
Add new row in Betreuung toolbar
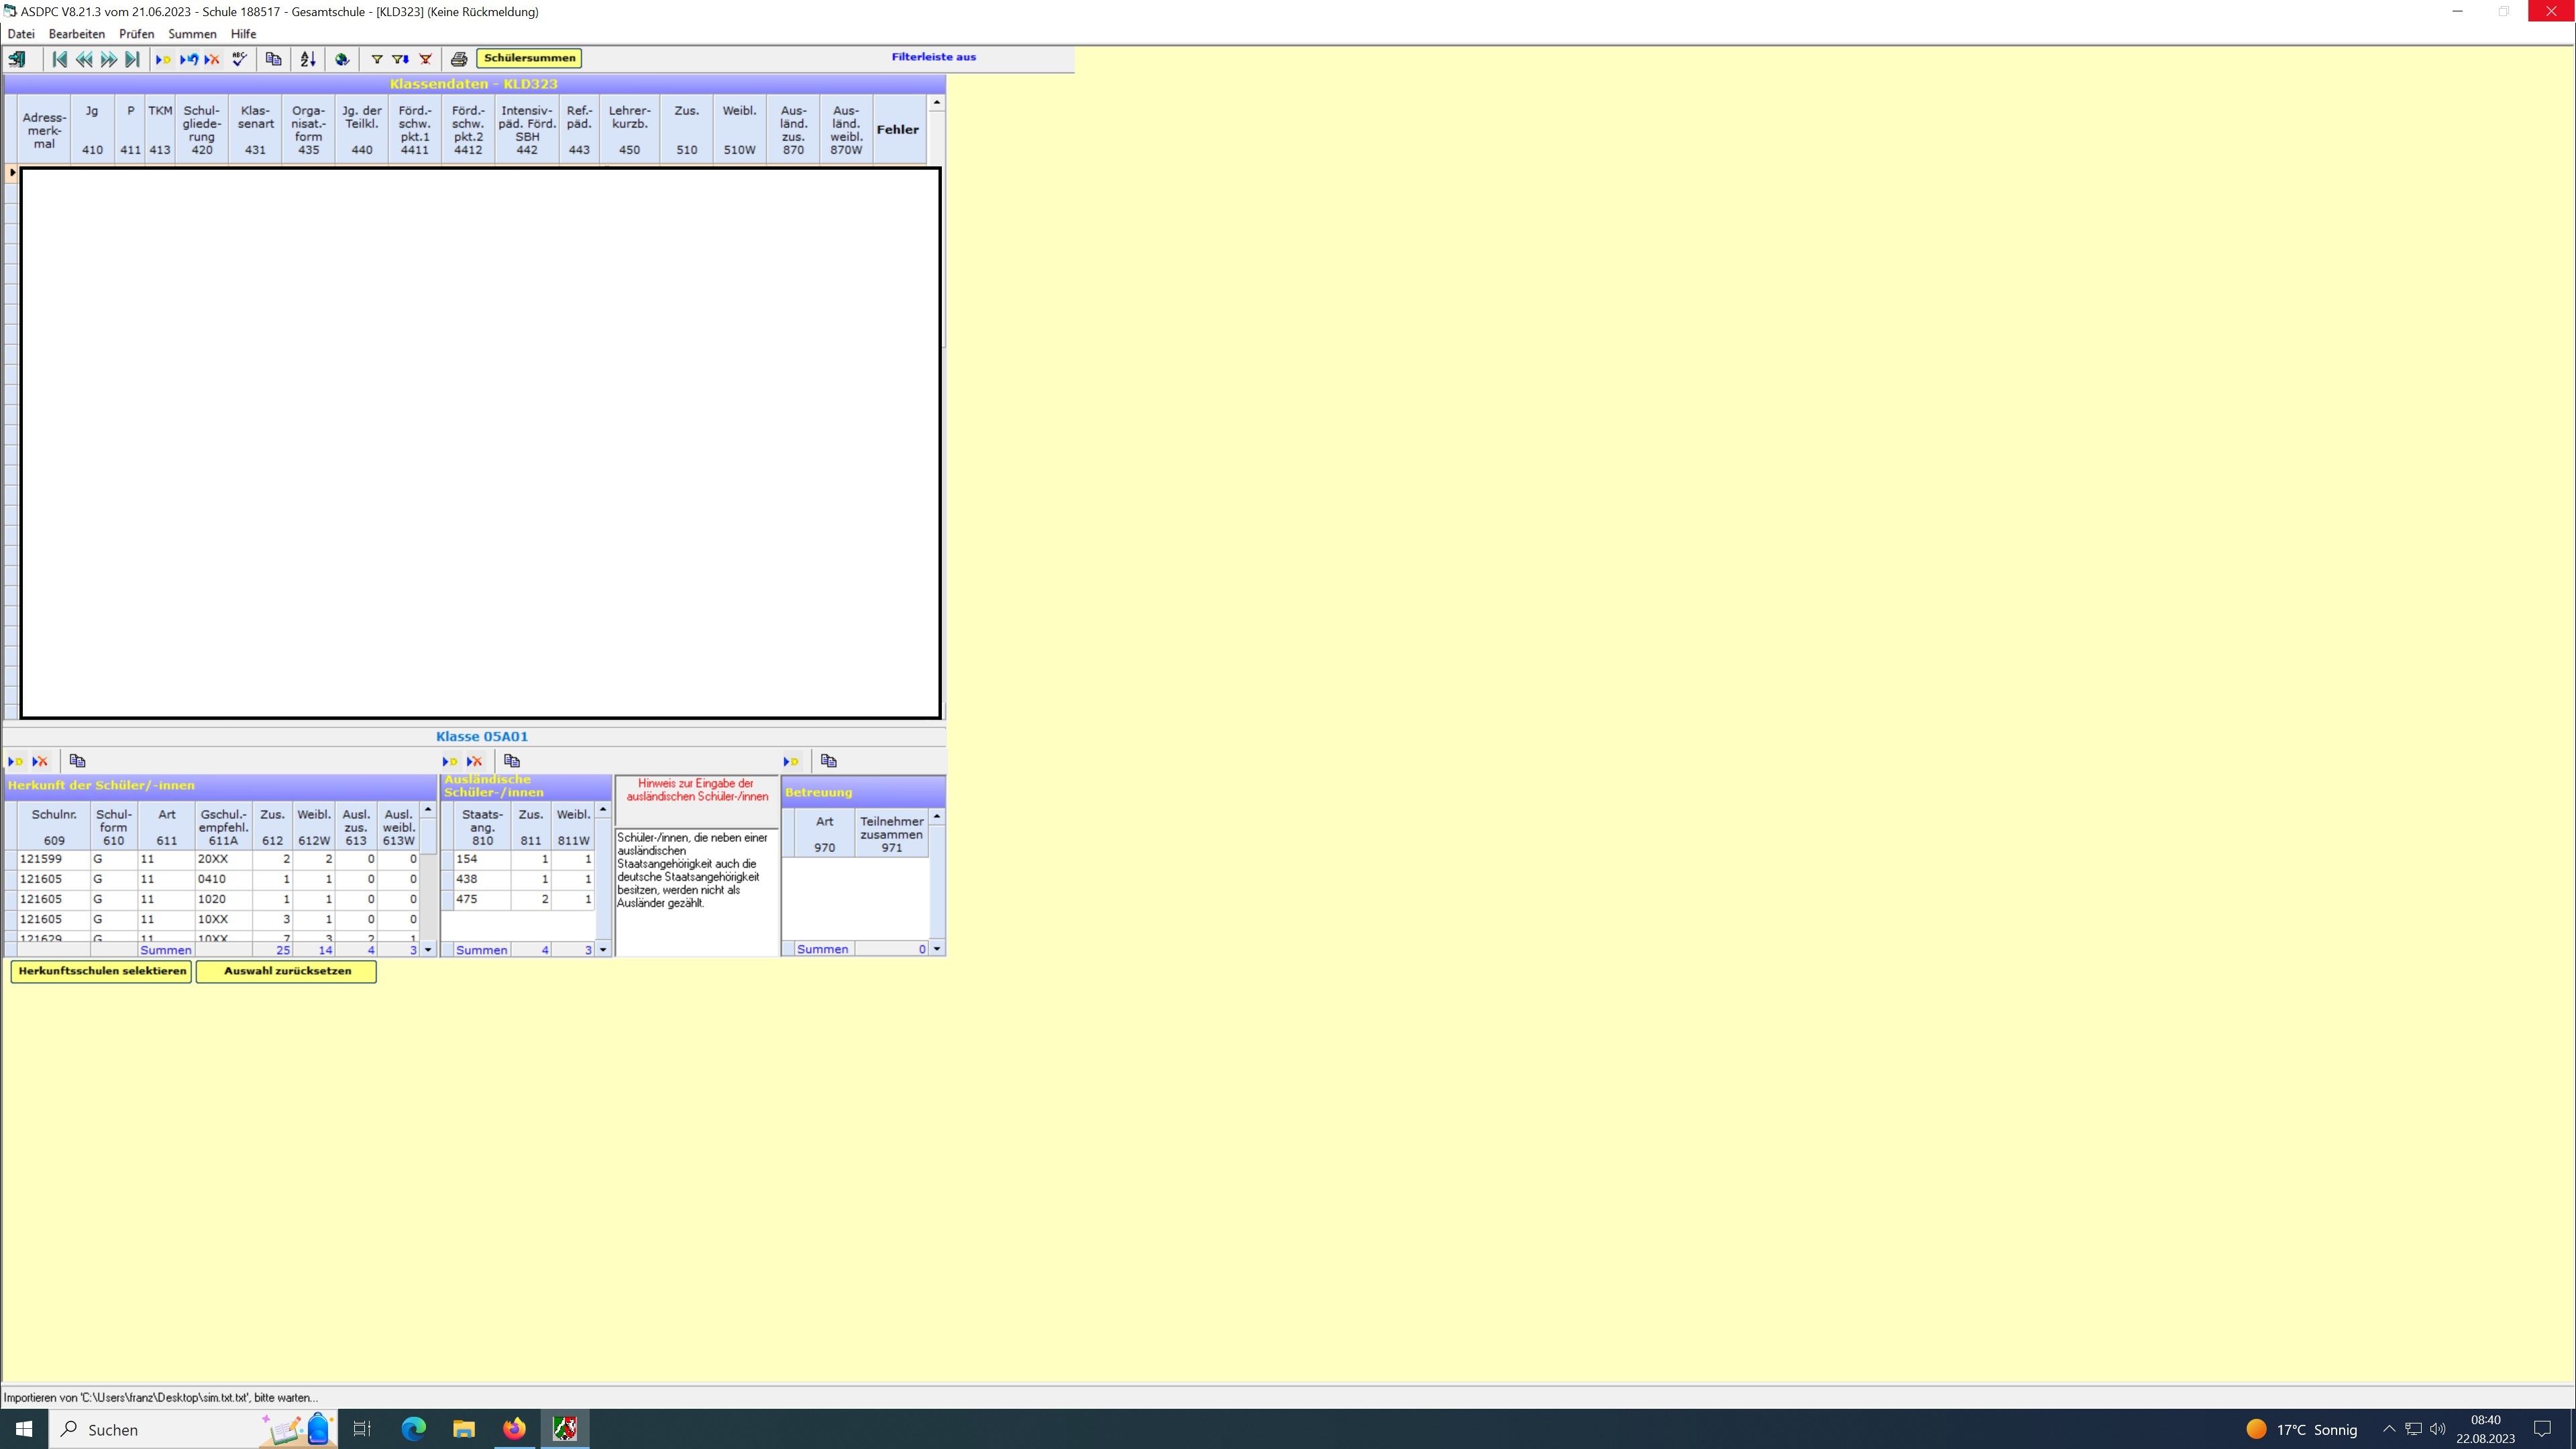coord(791,762)
